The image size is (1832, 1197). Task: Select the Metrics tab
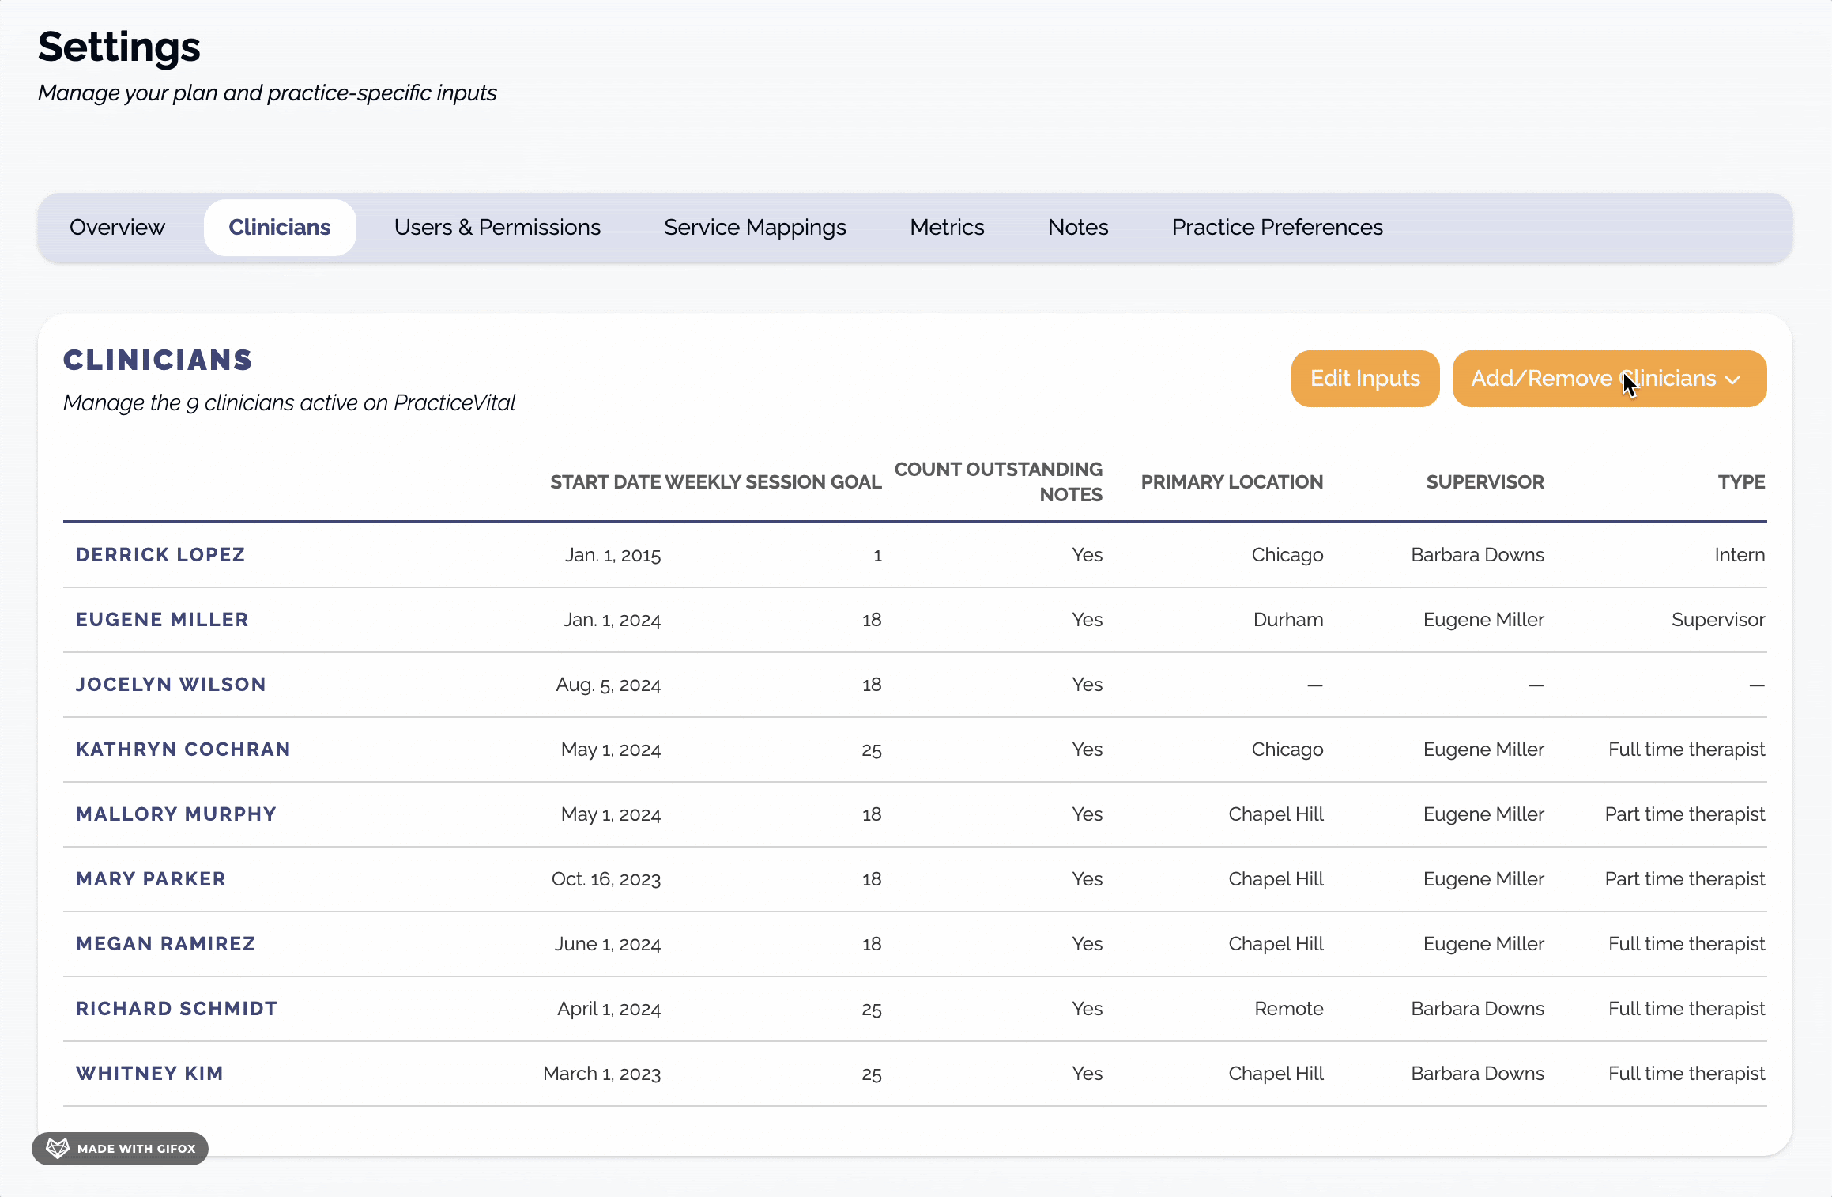(947, 228)
